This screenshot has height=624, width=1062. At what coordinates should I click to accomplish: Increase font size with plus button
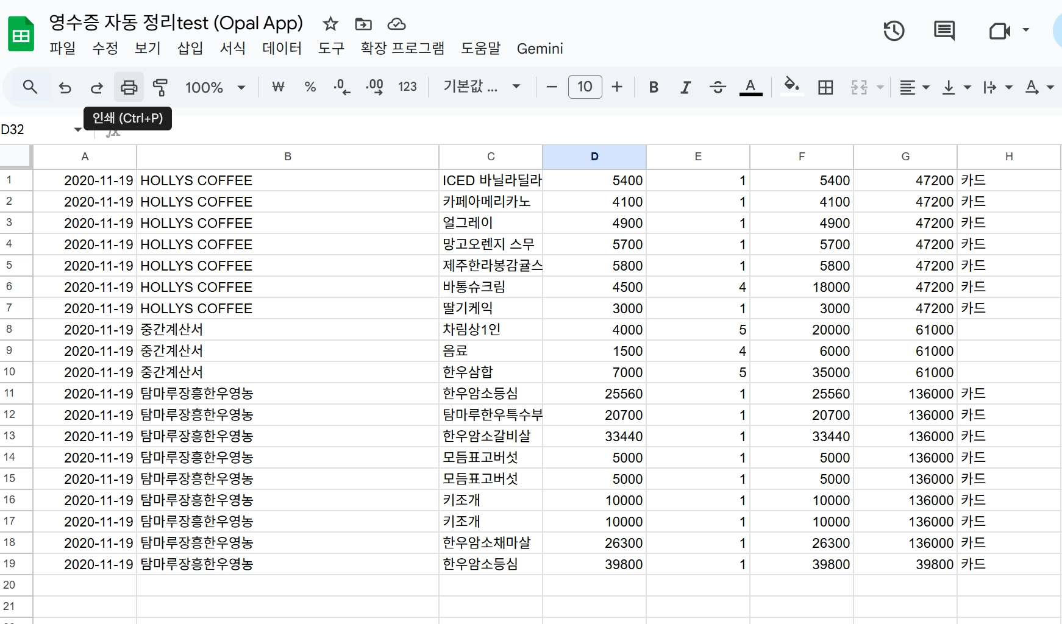[x=617, y=87]
